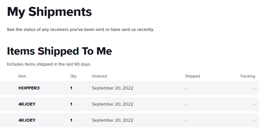Screen dimensions: 269x132
Task: Click the Shipped column header
Action: [192, 76]
